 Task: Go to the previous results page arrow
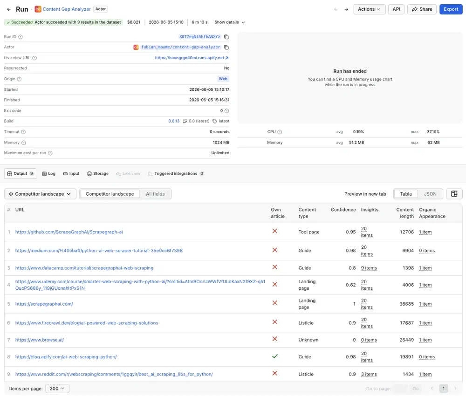(x=432, y=388)
